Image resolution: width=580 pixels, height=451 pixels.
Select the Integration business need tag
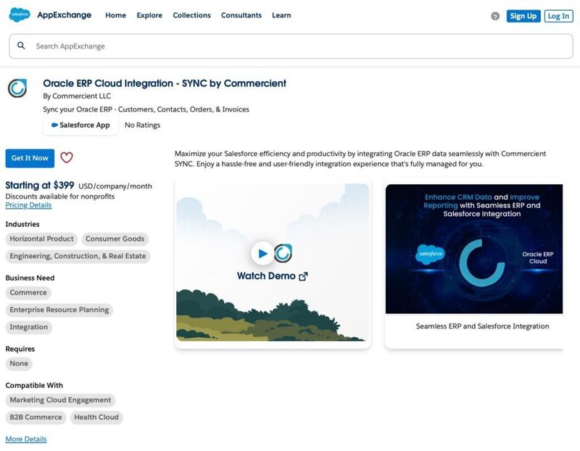tap(29, 328)
